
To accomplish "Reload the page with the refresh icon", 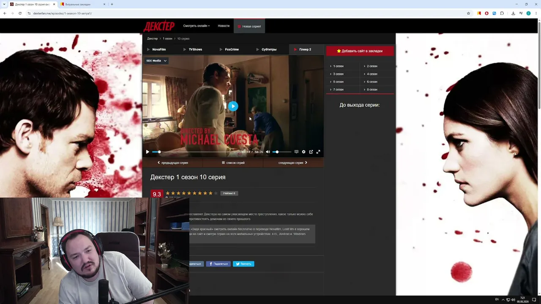I will (x=20, y=13).
